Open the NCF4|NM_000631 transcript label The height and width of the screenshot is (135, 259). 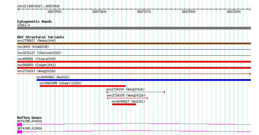click(x=30, y=121)
